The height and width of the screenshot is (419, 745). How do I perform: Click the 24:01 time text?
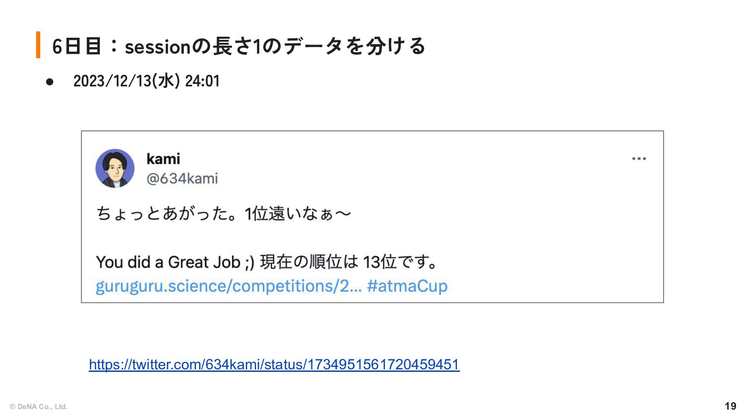203,81
